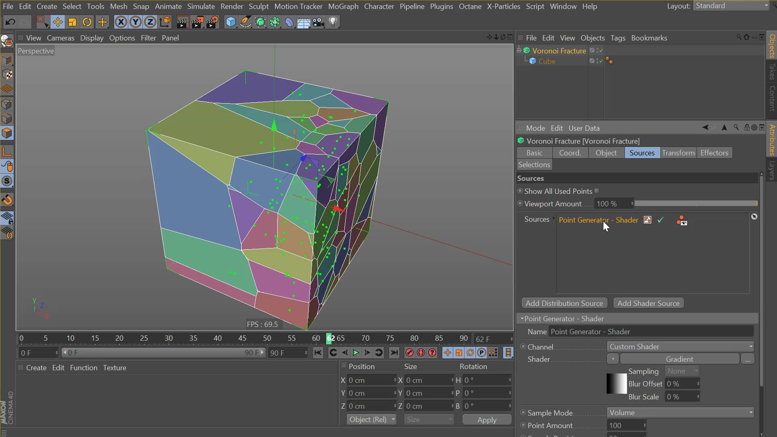Enable the Show All Used Points option
This screenshot has width=777, height=437.
point(597,191)
